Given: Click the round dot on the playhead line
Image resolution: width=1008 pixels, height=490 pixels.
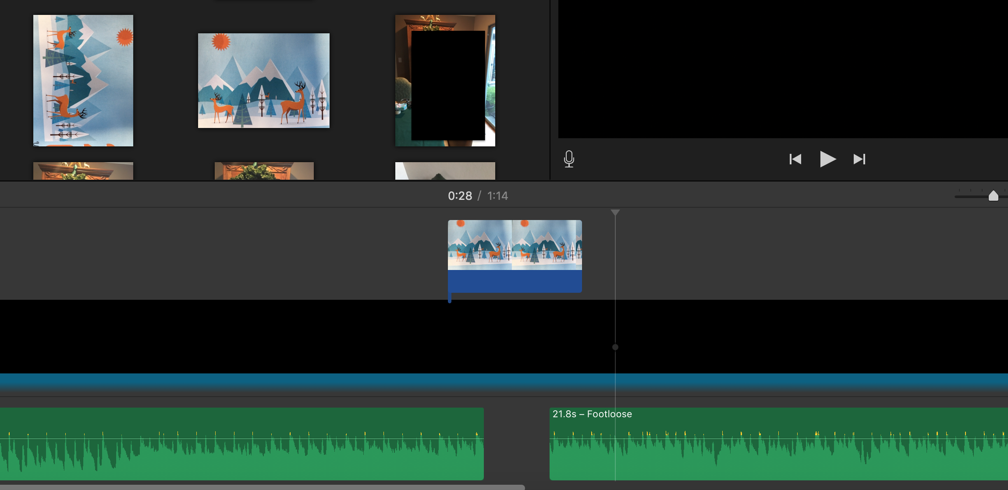Looking at the screenshot, I should (615, 347).
